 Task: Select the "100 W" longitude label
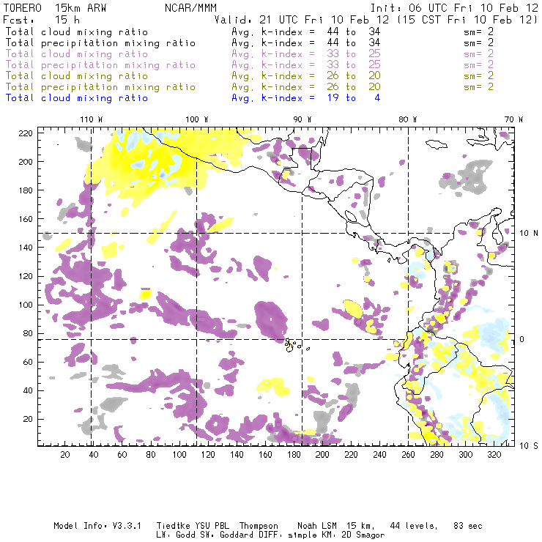[x=197, y=119]
